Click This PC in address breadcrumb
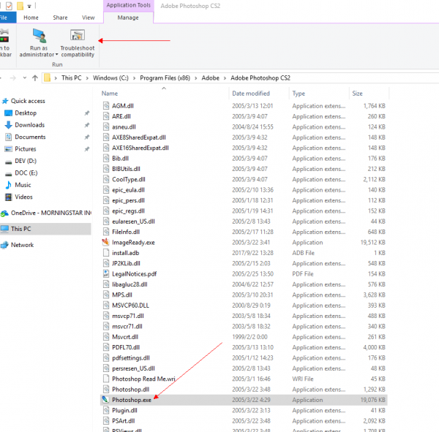 (72, 77)
